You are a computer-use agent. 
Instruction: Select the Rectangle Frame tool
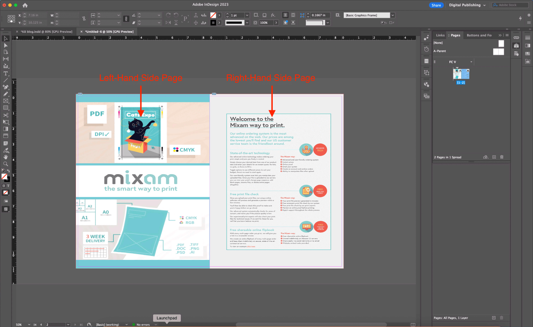tap(6, 101)
